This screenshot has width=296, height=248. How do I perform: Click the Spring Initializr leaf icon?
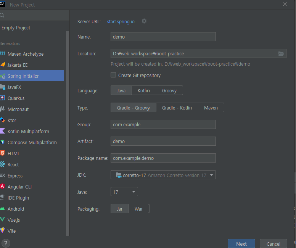pos(3,76)
